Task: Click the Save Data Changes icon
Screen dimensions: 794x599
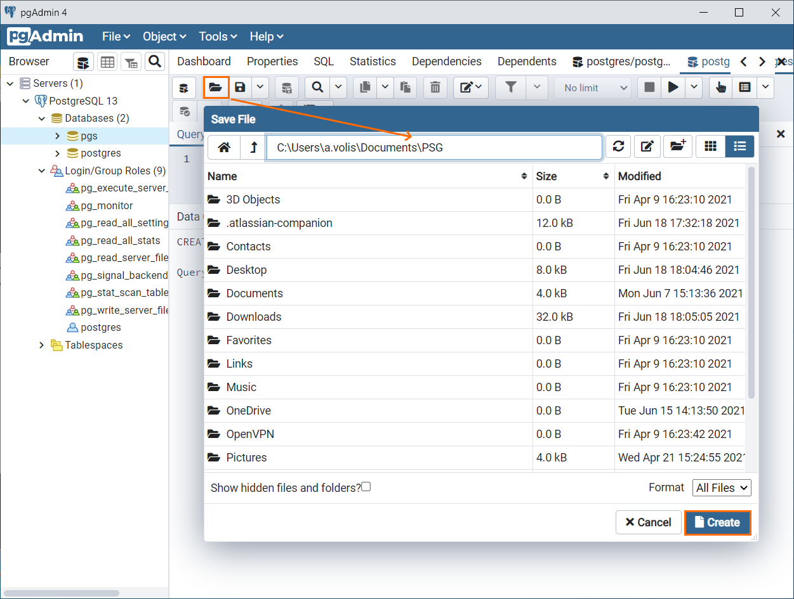Action: click(287, 87)
